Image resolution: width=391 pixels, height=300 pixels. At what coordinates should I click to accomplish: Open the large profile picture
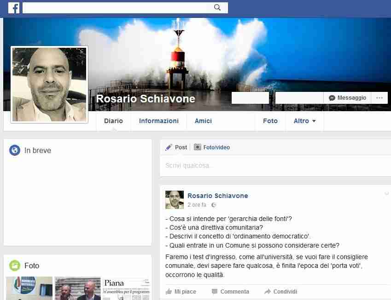(x=49, y=85)
